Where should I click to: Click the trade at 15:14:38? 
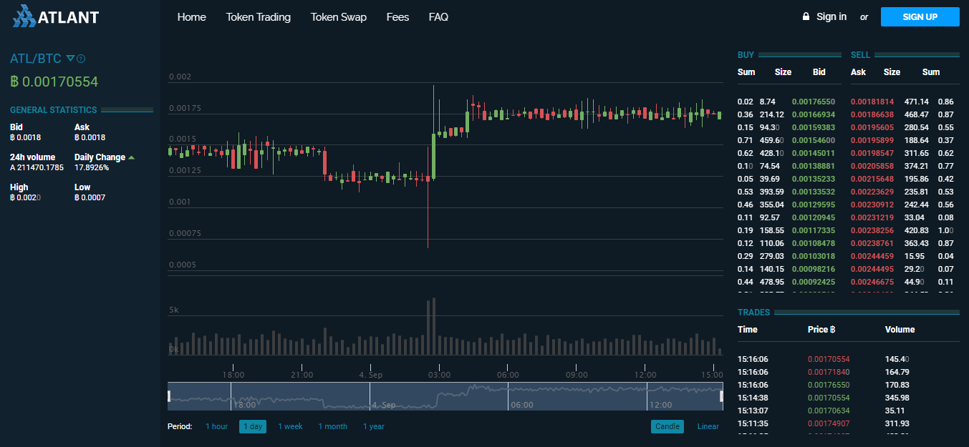pyautogui.click(x=848, y=398)
